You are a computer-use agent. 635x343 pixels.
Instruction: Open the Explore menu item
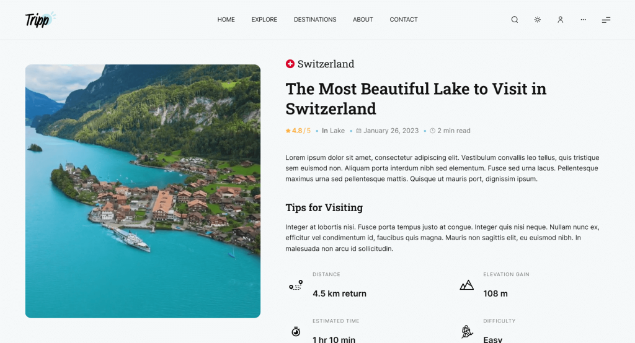(264, 20)
